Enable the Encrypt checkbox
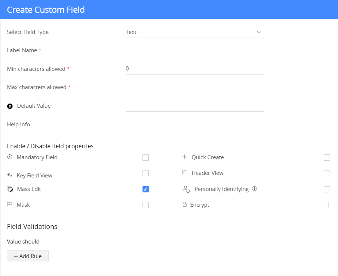The height and width of the screenshot is (276, 338). (x=326, y=205)
